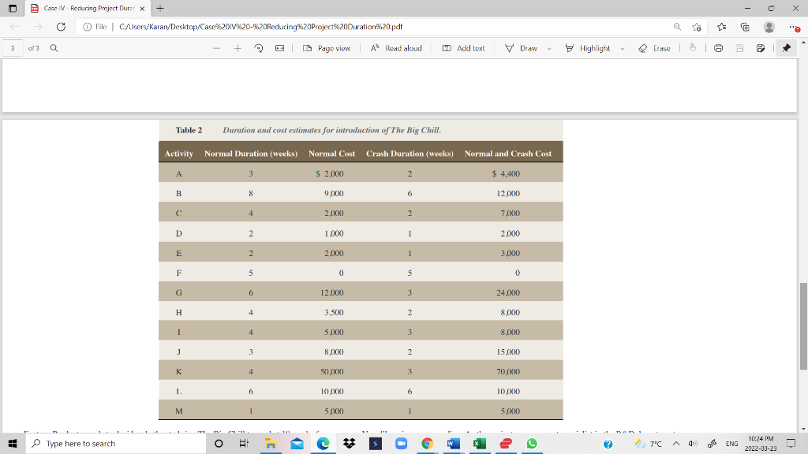Click the $ 4,400 crash cost cell
Image resolution: width=808 pixels, height=454 pixels.
(x=506, y=174)
